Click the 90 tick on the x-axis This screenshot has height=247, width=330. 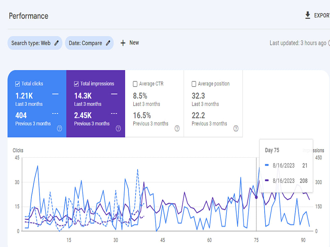click(x=303, y=240)
